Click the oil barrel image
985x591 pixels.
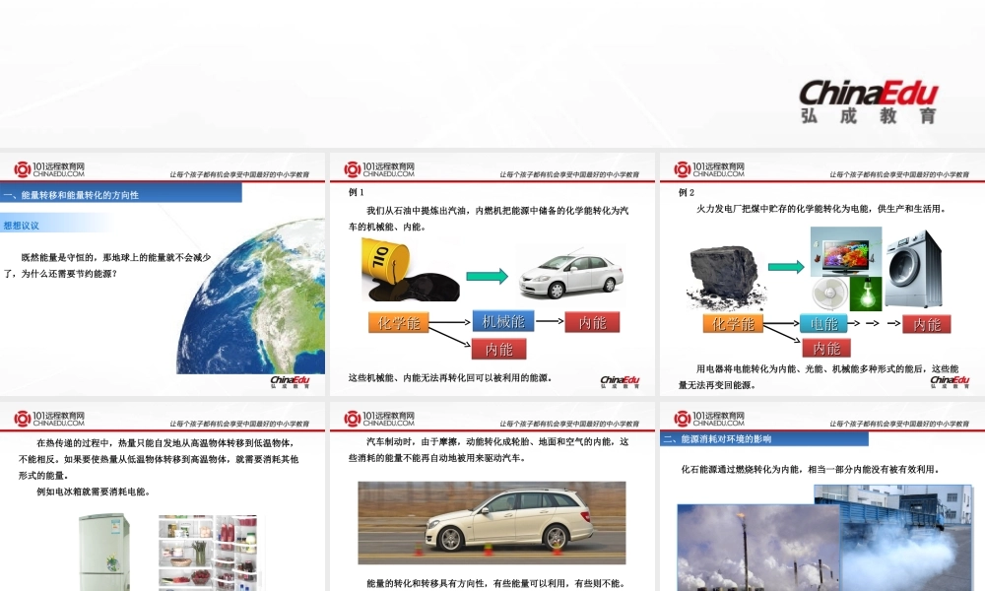click(x=395, y=263)
